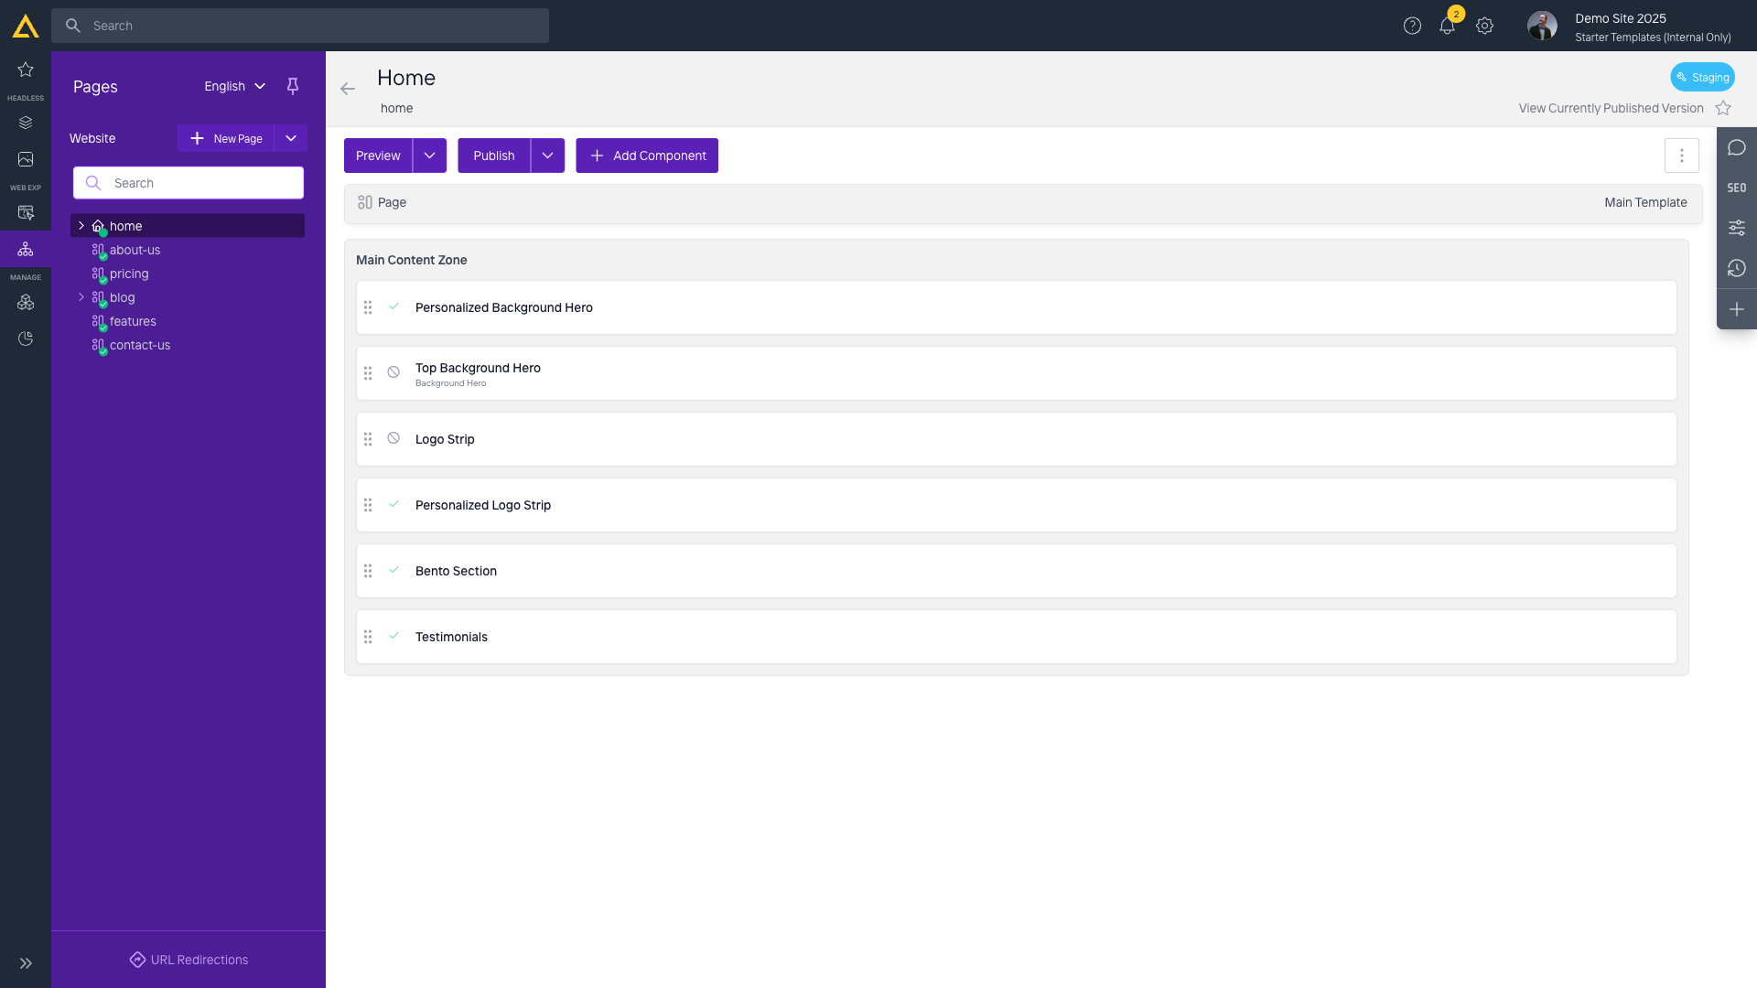Click drag handle of Personalized Background Hero
This screenshot has height=988, width=1757.
[x=368, y=307]
